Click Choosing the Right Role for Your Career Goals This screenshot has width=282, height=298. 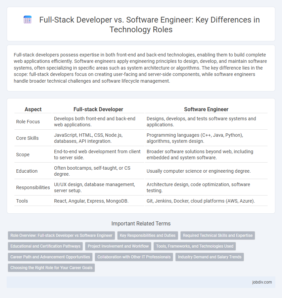(51, 267)
